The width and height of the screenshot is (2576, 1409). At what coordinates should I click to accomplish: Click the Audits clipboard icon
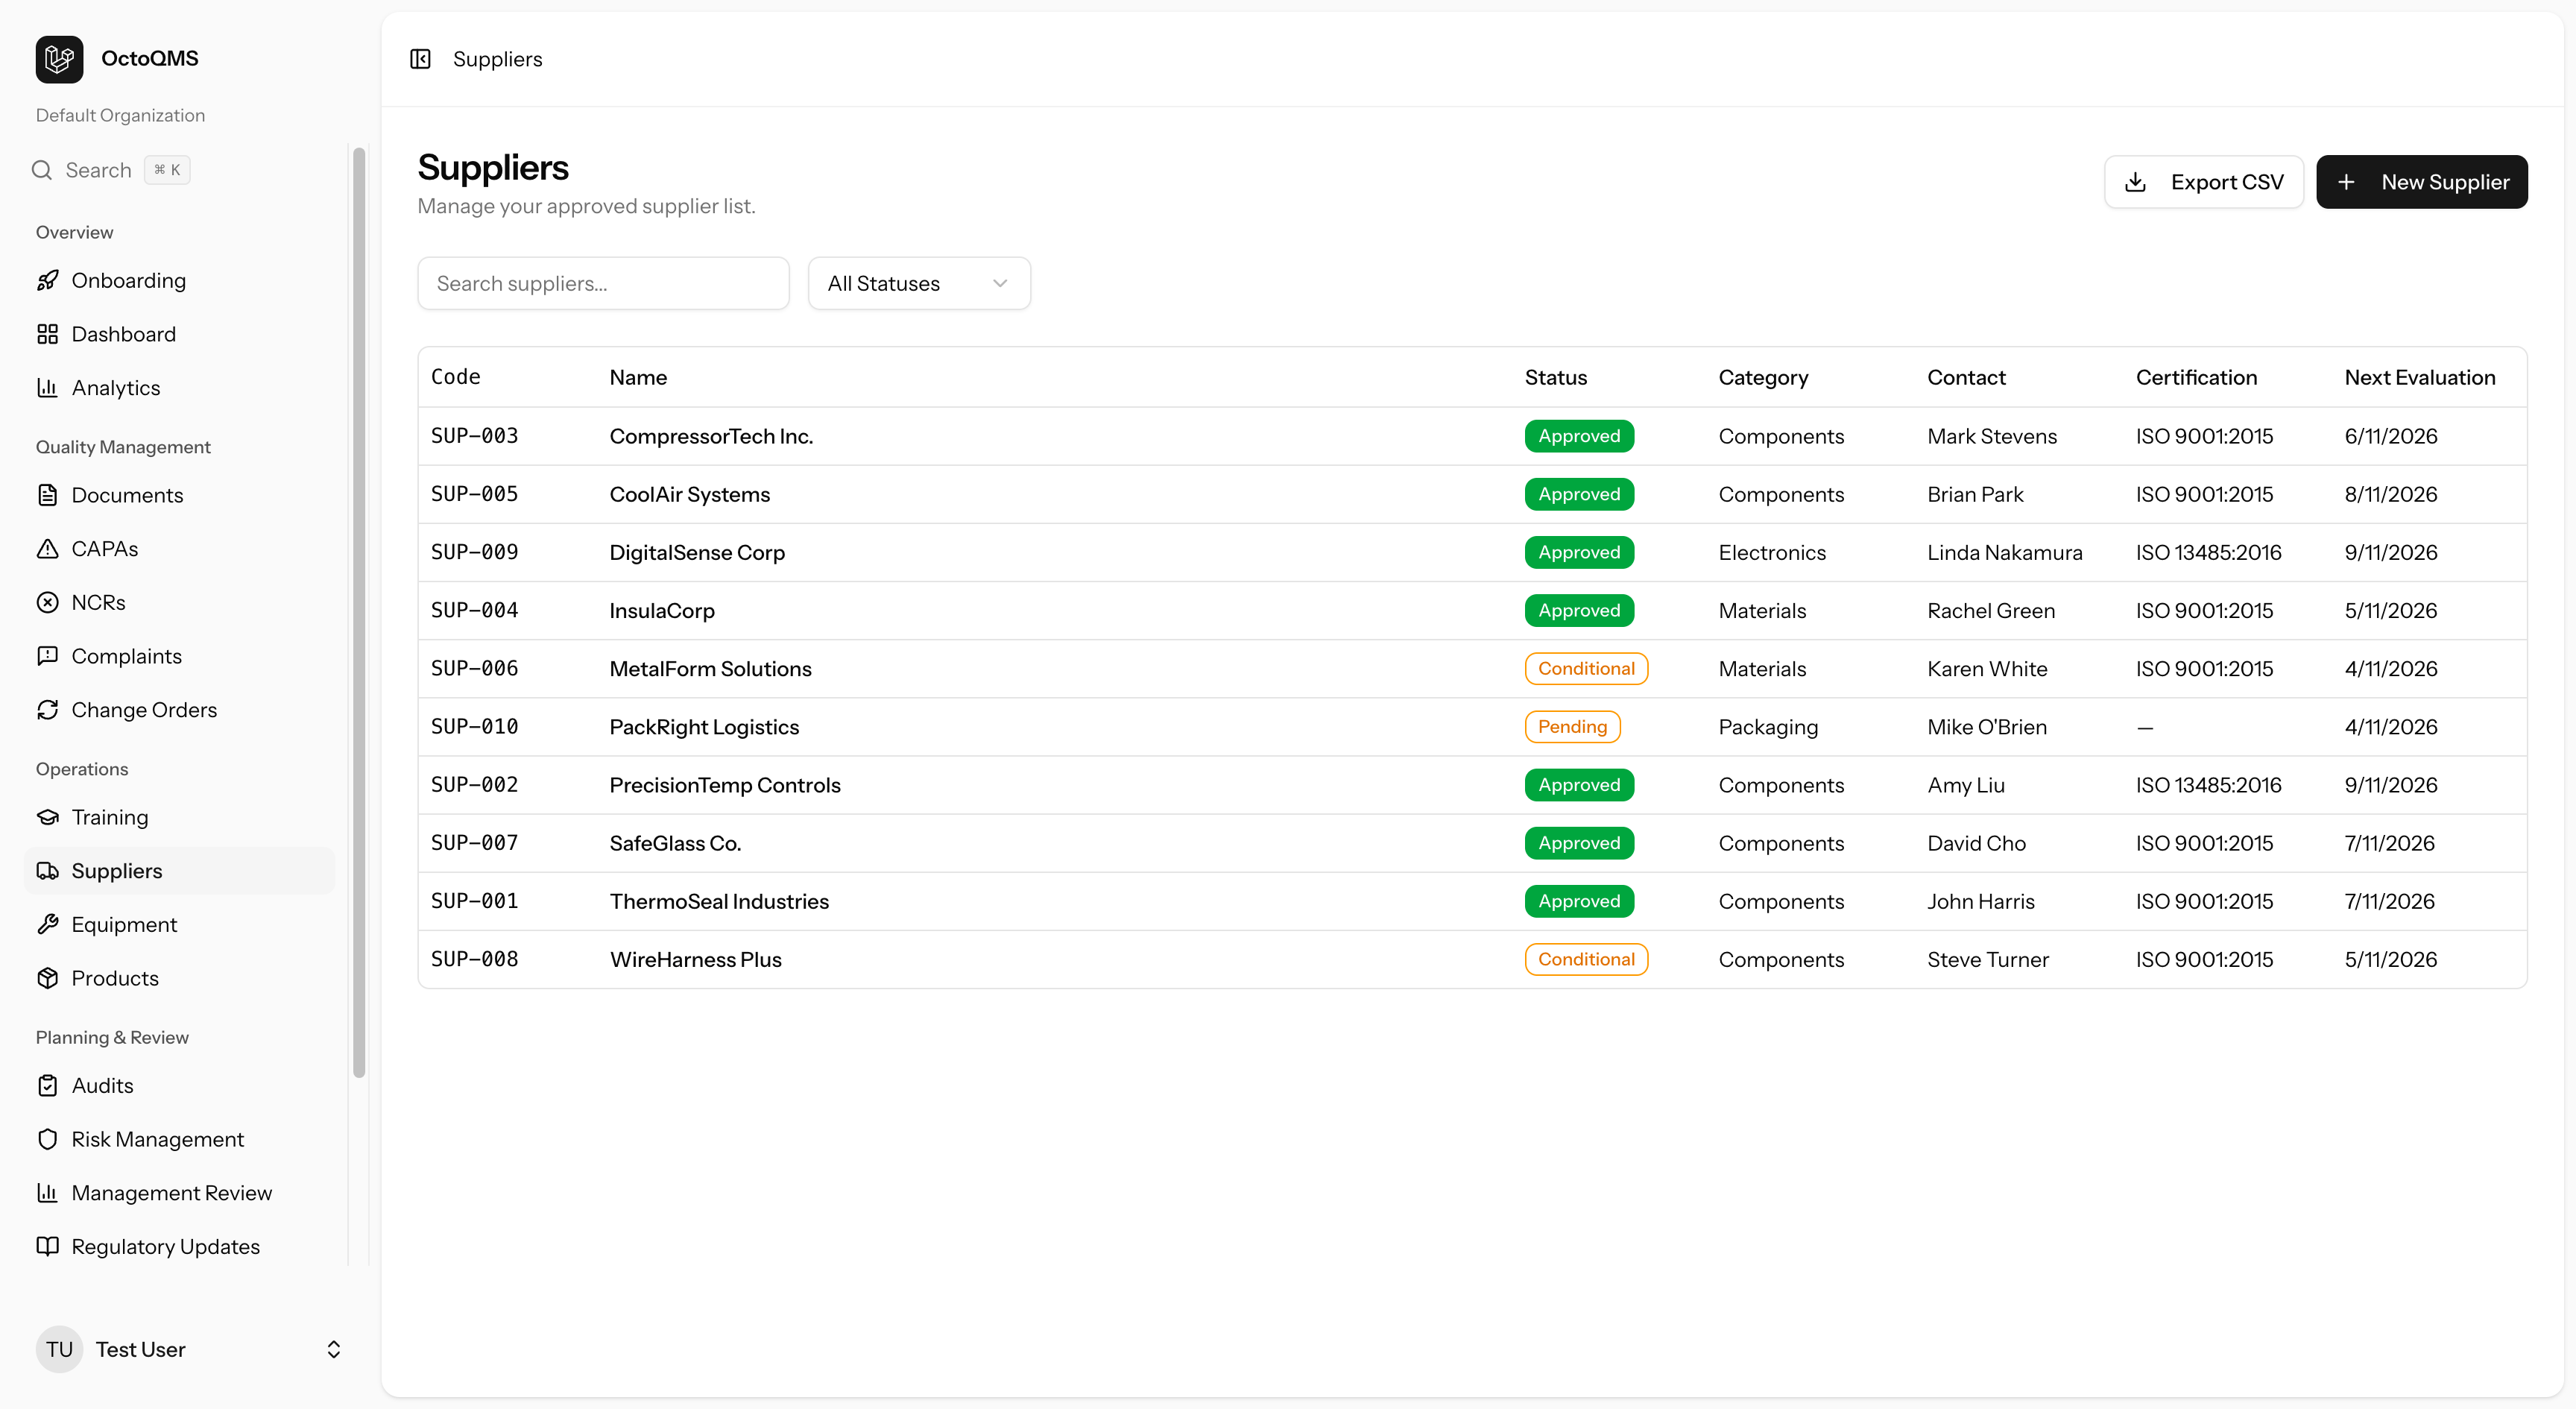pos(47,1086)
